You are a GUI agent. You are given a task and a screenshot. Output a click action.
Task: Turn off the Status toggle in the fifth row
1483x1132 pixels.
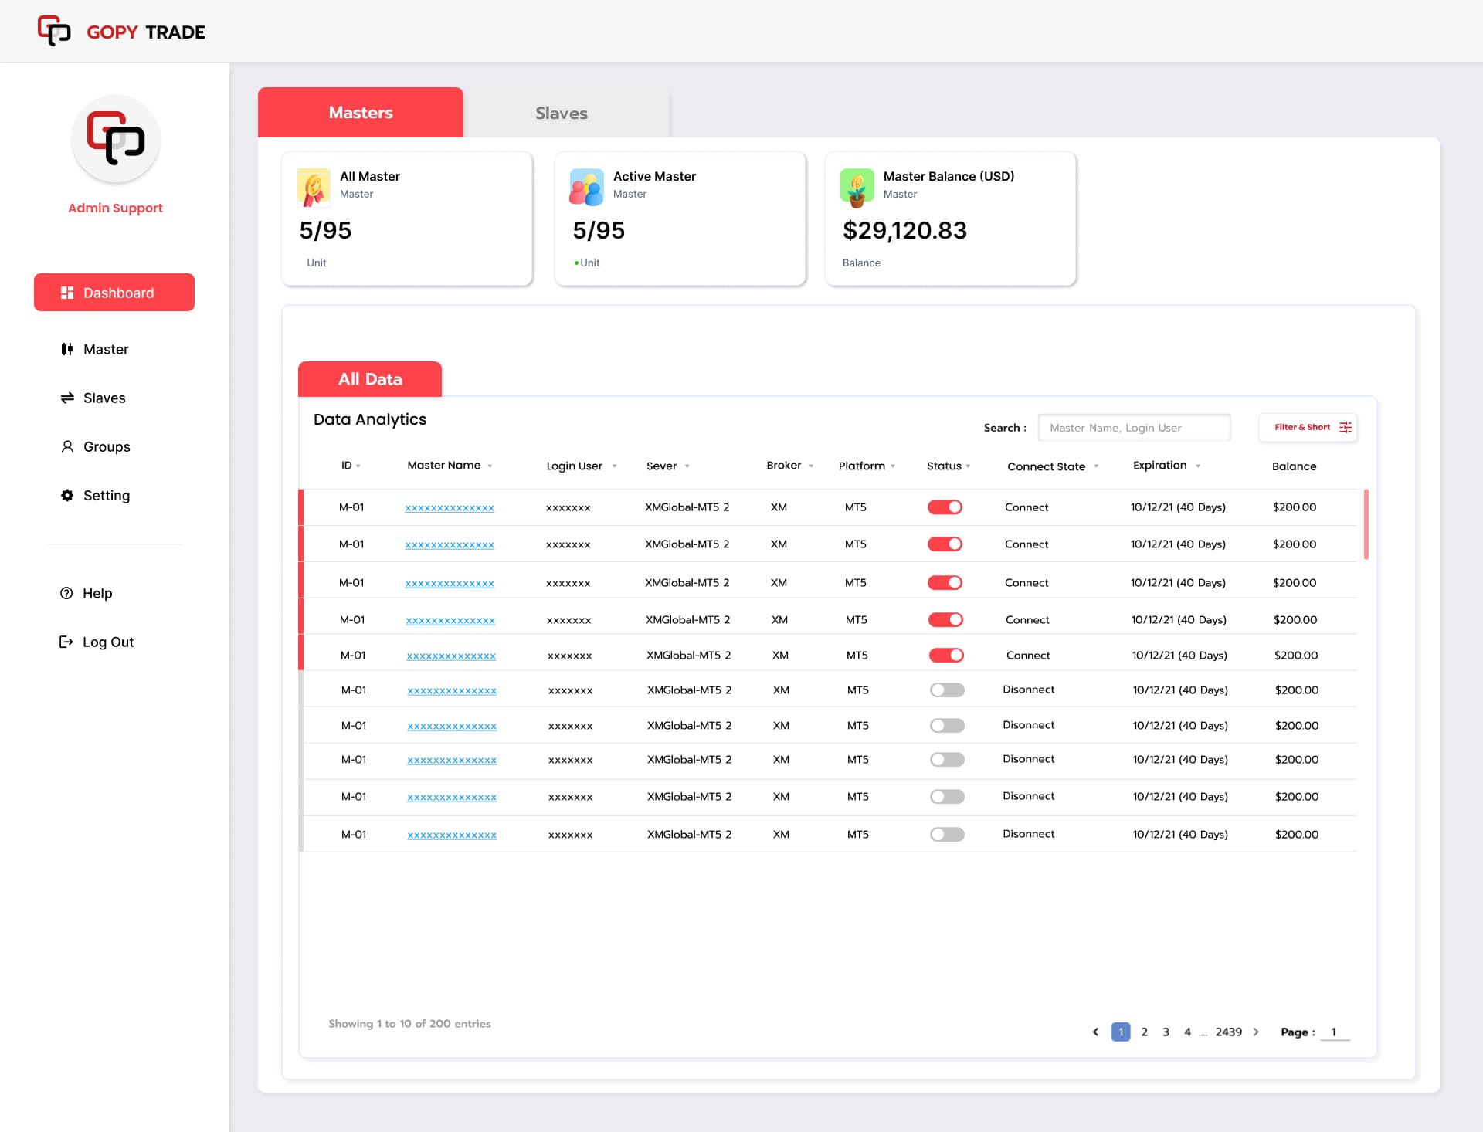coord(945,654)
